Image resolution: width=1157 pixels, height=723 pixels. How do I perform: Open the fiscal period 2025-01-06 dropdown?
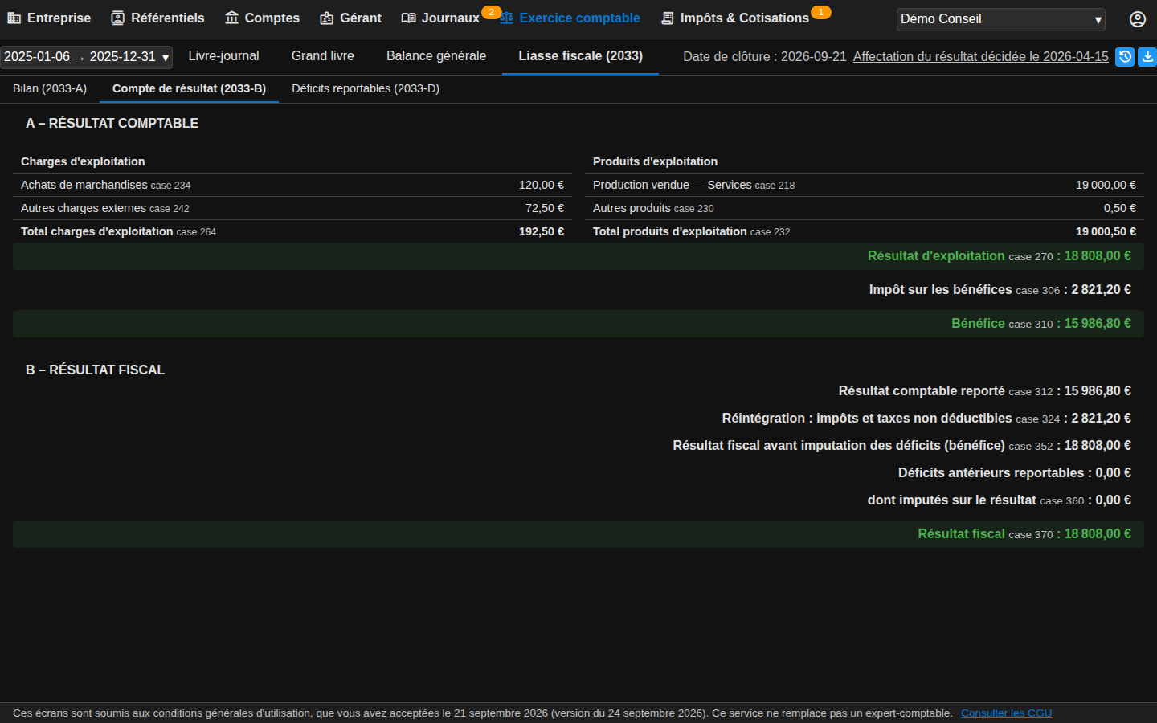click(x=86, y=57)
